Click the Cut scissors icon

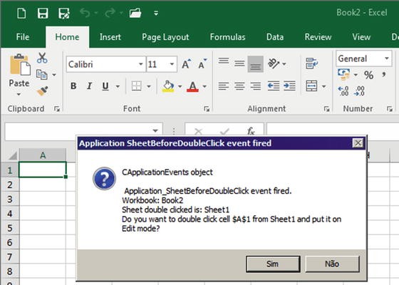pyautogui.click(x=42, y=58)
